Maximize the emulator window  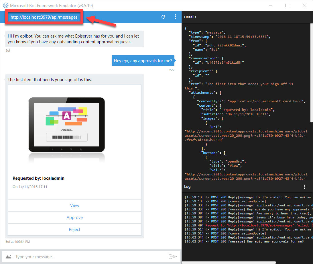tap(287, 5)
